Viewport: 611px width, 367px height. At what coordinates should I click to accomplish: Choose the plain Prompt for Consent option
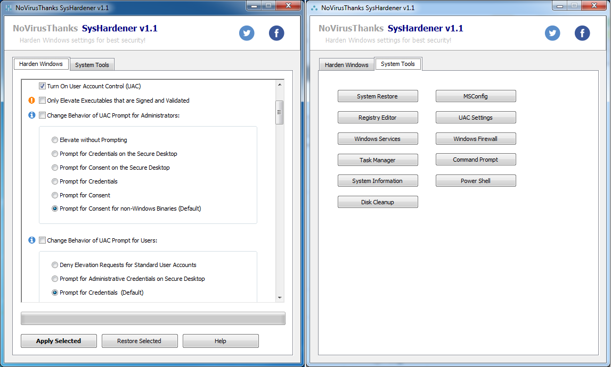click(55, 195)
